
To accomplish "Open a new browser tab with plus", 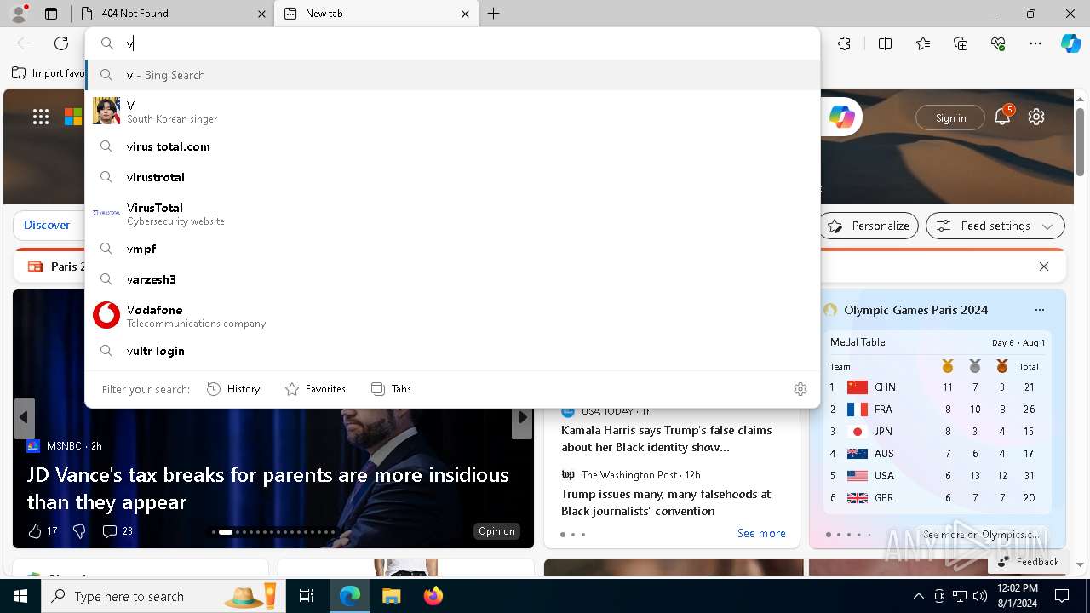I will pos(494,14).
